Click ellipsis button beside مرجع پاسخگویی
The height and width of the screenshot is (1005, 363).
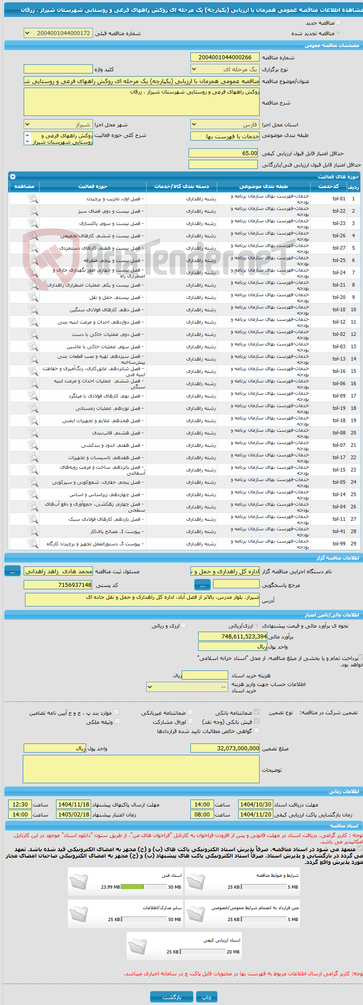pos(202,585)
